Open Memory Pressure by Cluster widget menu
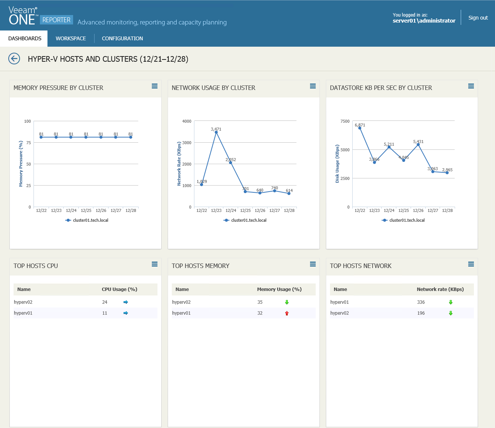Image resolution: width=495 pixels, height=428 pixels. pos(154,86)
